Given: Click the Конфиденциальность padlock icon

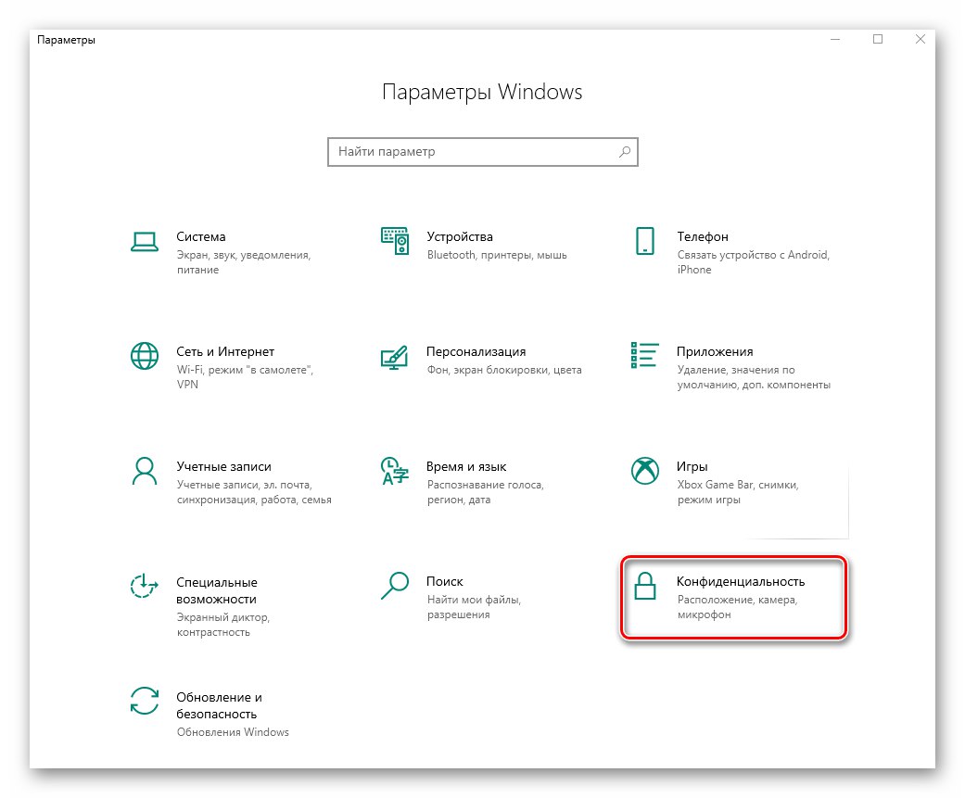Looking at the screenshot, I should pyautogui.click(x=645, y=585).
